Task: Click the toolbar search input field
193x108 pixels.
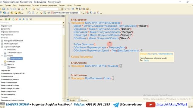Action: pos(49,9)
